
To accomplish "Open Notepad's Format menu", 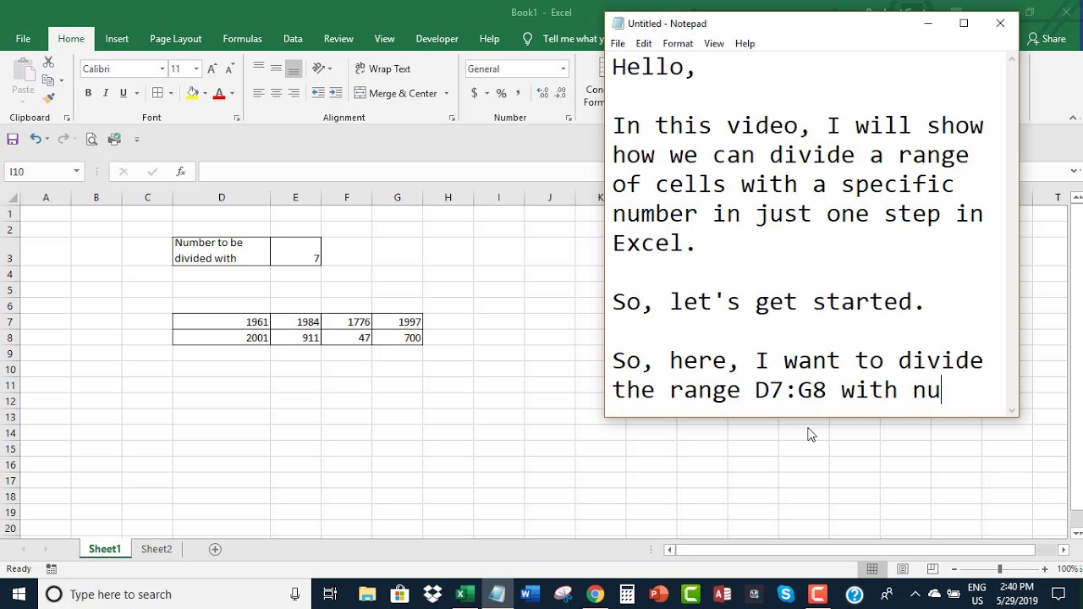I will pyautogui.click(x=678, y=43).
